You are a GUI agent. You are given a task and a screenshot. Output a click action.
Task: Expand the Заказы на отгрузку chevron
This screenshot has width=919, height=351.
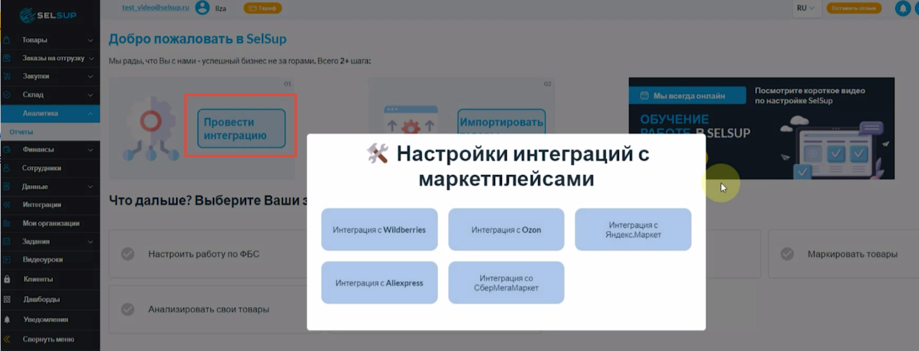[x=91, y=58]
